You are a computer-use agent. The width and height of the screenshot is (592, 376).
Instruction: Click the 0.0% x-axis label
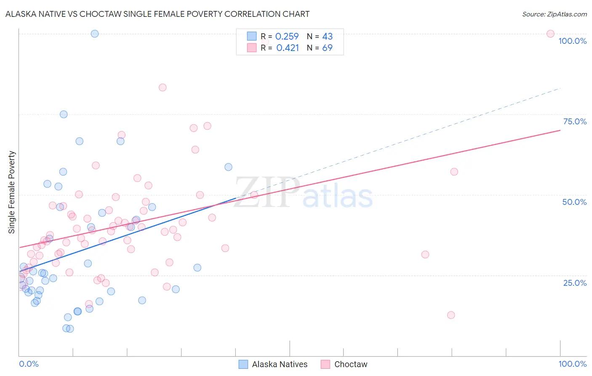point(29,364)
